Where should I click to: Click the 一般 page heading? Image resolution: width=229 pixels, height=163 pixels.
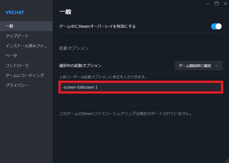pos(65,12)
